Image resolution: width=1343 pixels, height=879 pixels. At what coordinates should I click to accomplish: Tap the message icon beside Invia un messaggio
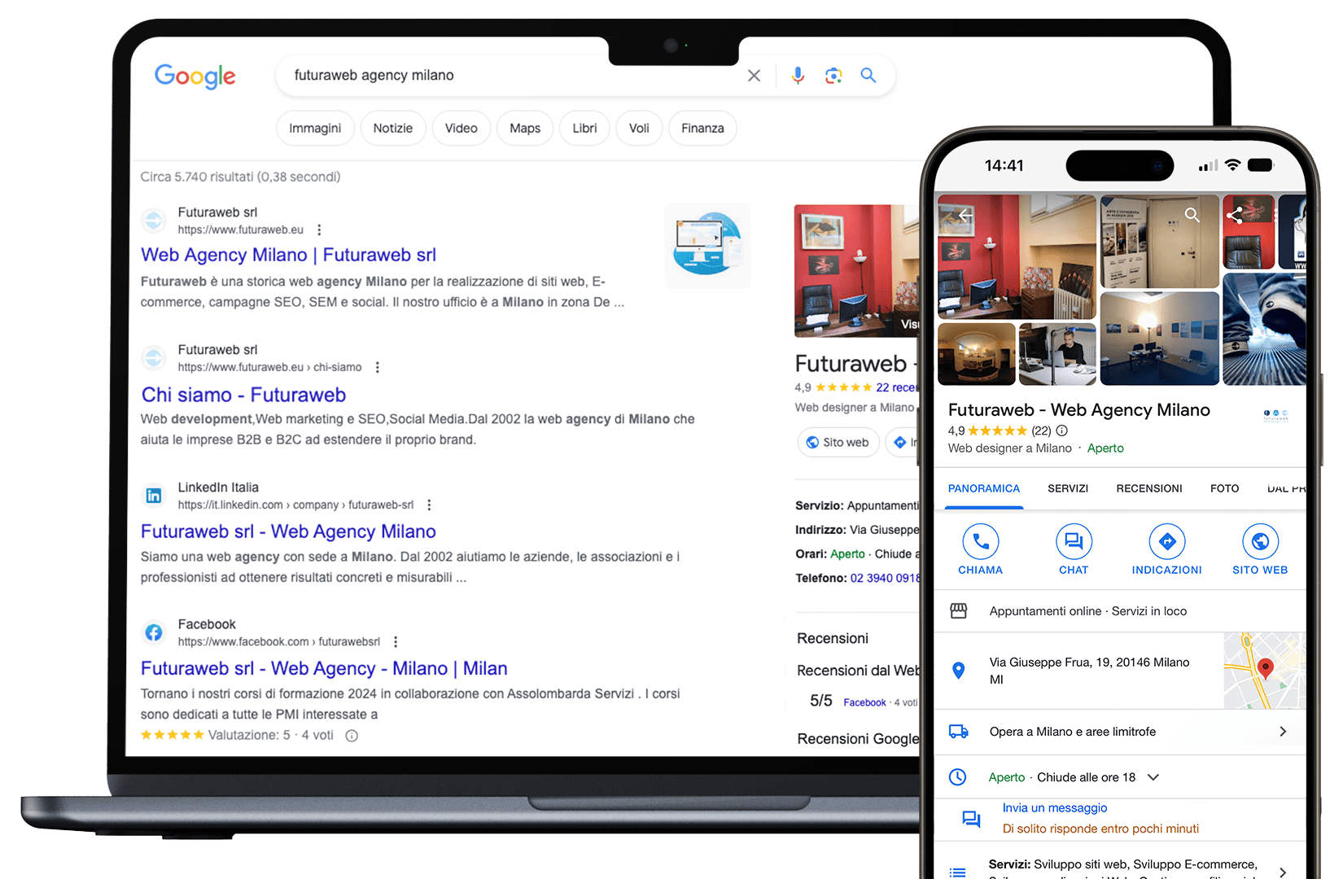coord(971,819)
